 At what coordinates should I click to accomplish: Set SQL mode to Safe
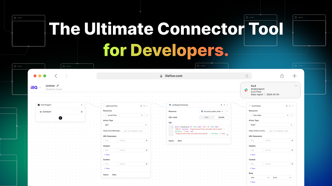(206, 117)
